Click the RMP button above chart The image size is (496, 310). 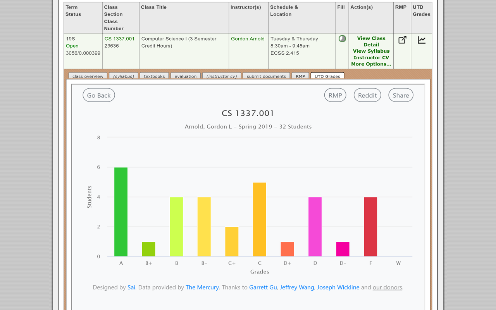(335, 95)
